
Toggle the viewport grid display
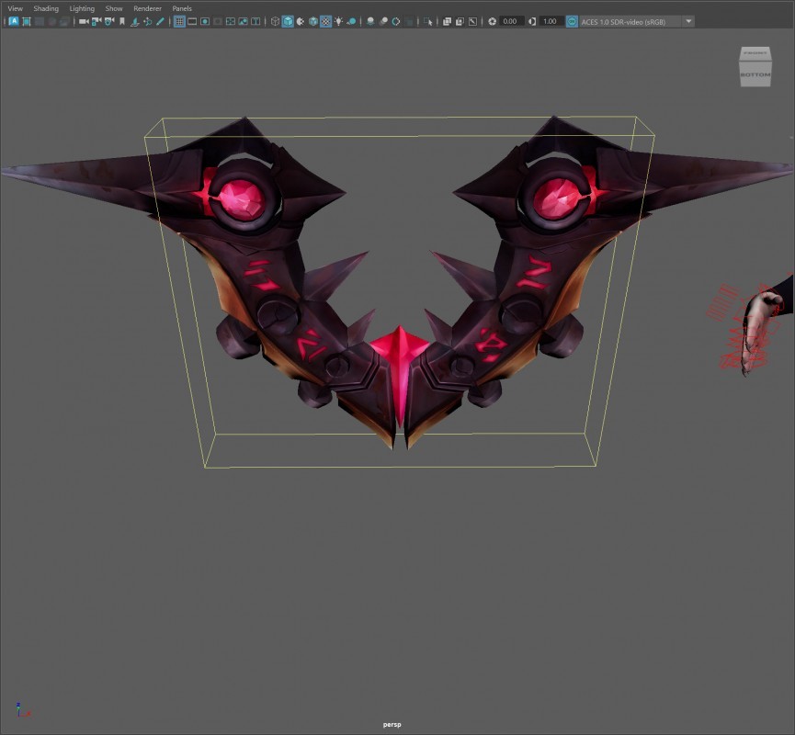tap(179, 21)
